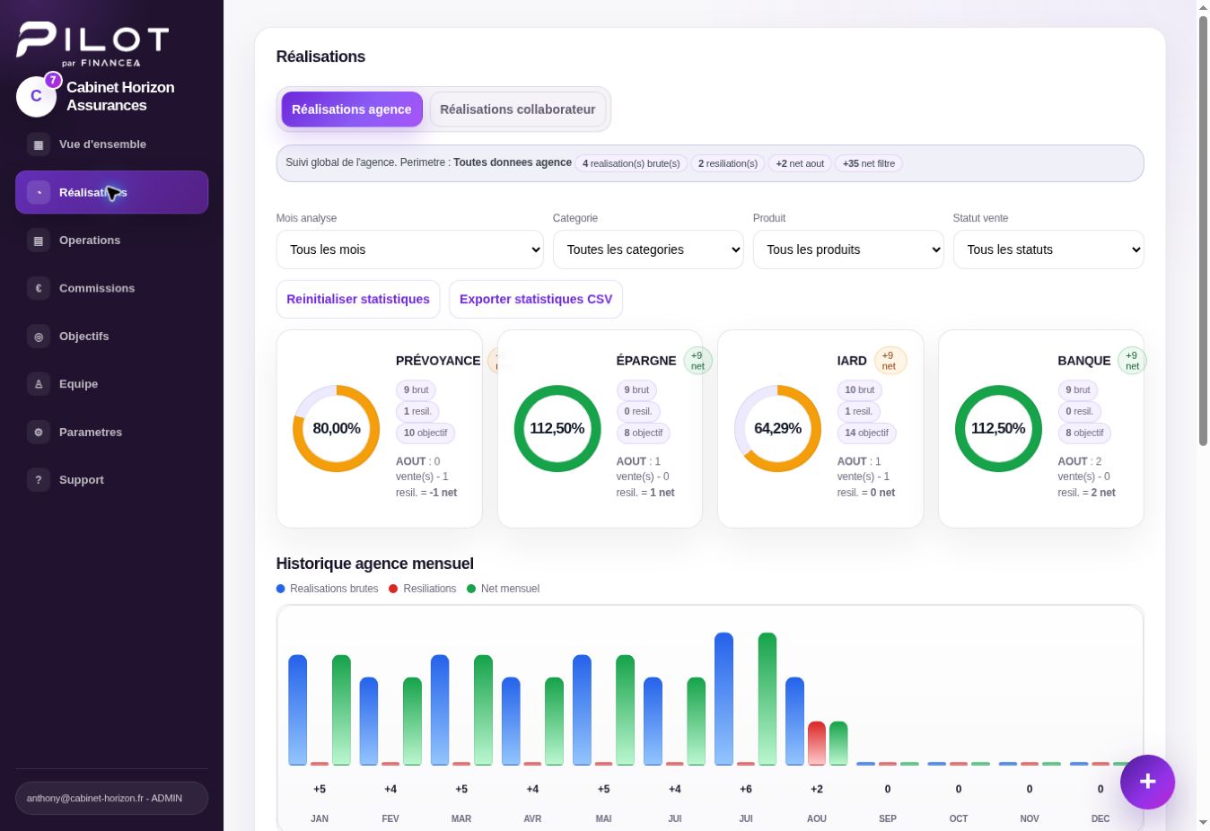Click the Objectifs target icon
Image resolution: width=1210 pixels, height=831 pixels.
39,337
